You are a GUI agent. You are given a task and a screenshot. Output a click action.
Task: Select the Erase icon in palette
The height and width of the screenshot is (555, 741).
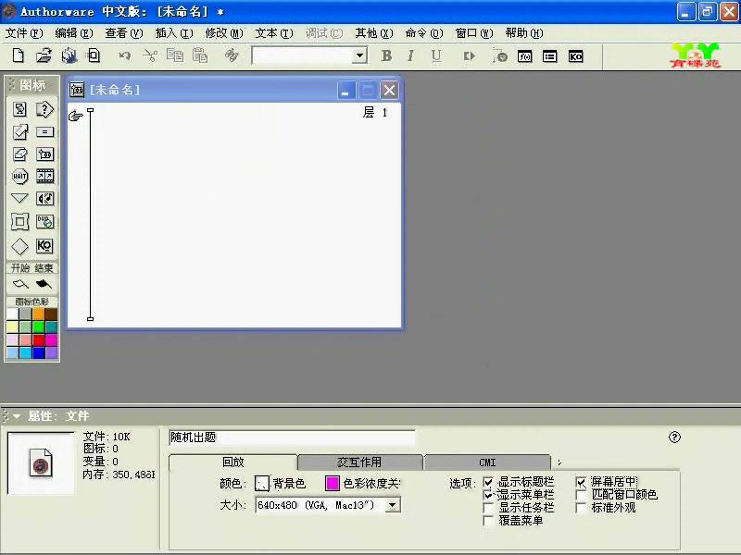(19, 154)
